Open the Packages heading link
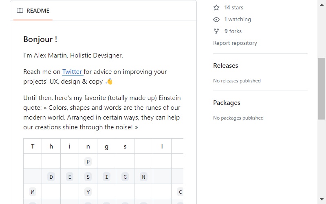This screenshot has height=204, width=326. [227, 103]
